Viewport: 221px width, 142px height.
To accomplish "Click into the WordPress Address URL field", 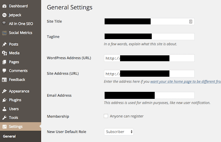I will tap(149, 58).
